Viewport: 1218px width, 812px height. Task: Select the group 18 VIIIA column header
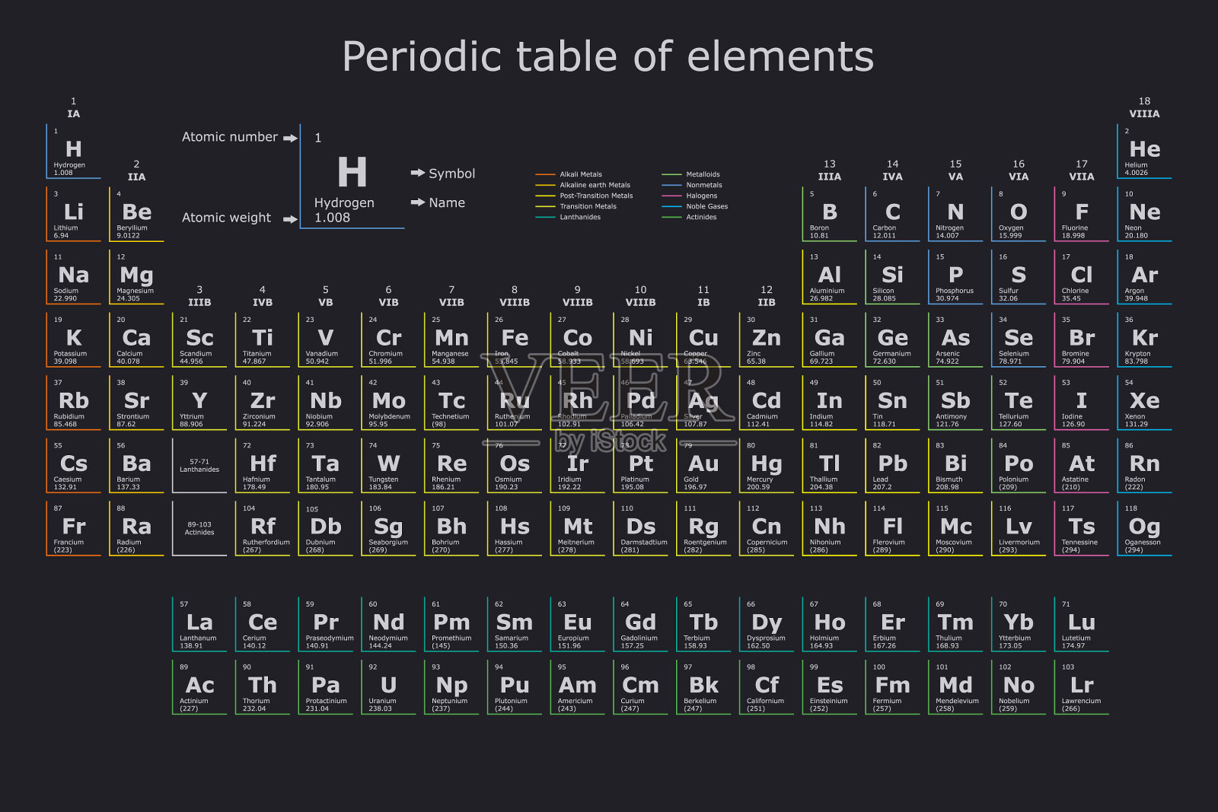tap(1144, 107)
